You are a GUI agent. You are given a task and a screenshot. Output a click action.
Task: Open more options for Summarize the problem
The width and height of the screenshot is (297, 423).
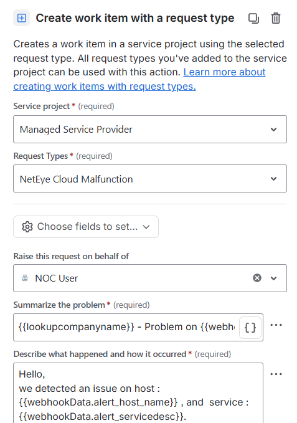tap(276, 325)
